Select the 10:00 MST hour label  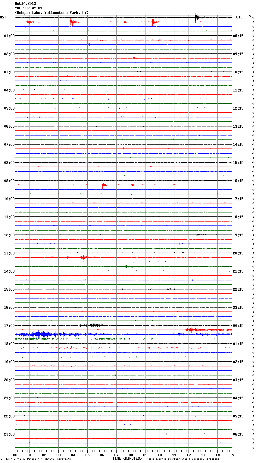9,199
